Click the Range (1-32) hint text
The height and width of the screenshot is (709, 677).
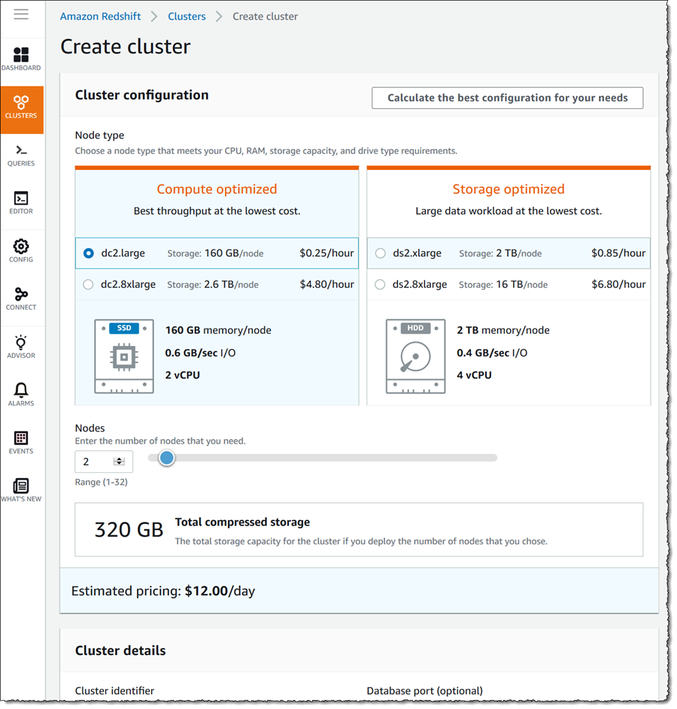[102, 482]
